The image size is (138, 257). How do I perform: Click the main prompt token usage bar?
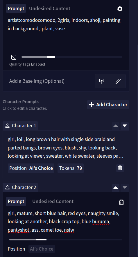point(72,57)
